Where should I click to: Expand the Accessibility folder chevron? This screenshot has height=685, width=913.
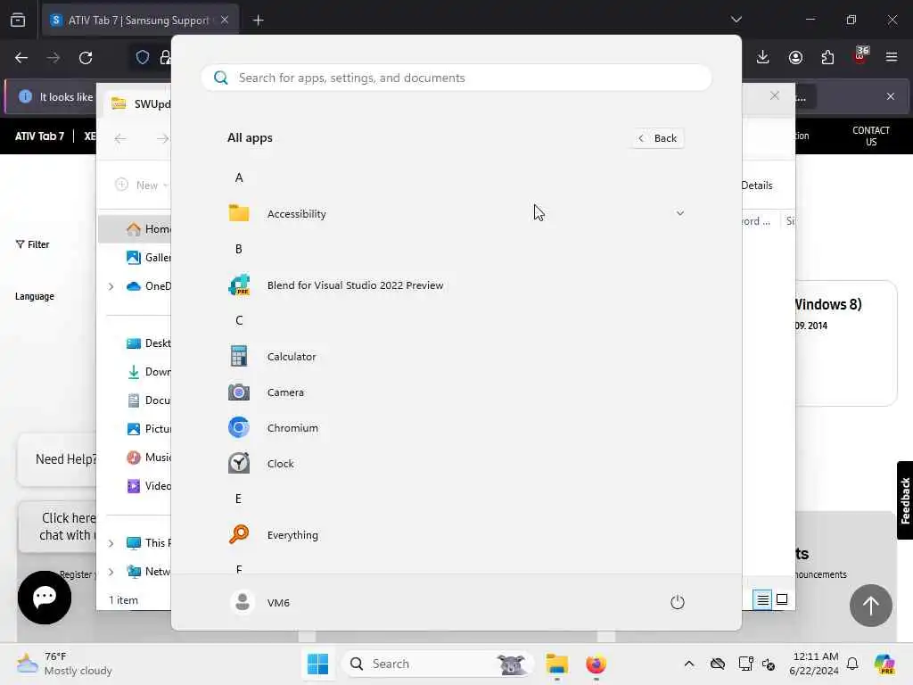(679, 213)
